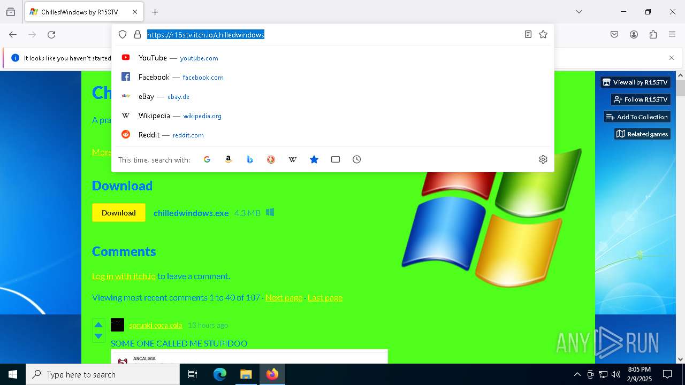Open volume control in tray

click(616, 374)
